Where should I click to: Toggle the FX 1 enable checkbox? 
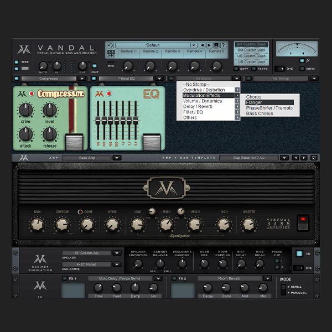[x=65, y=278]
